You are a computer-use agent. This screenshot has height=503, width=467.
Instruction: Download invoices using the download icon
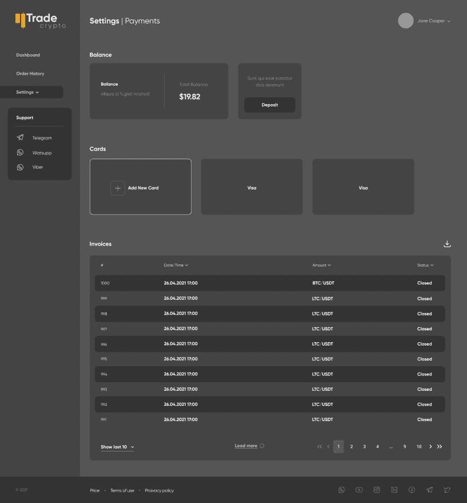[x=447, y=244]
